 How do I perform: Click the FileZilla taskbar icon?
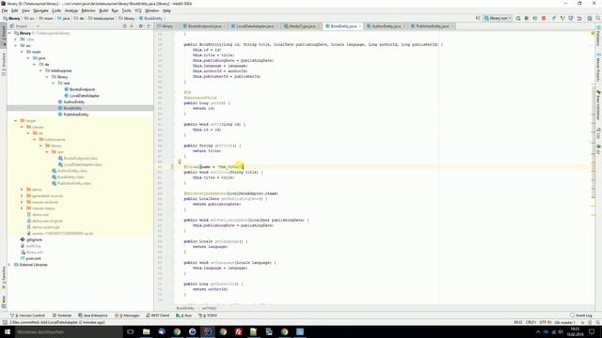[238, 331]
